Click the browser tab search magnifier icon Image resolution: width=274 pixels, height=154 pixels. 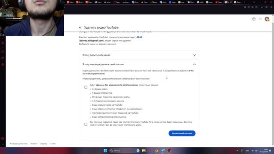point(254,2)
